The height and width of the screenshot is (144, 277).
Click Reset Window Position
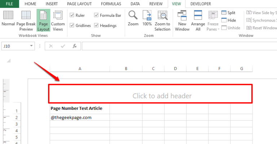[x=261, y=28]
